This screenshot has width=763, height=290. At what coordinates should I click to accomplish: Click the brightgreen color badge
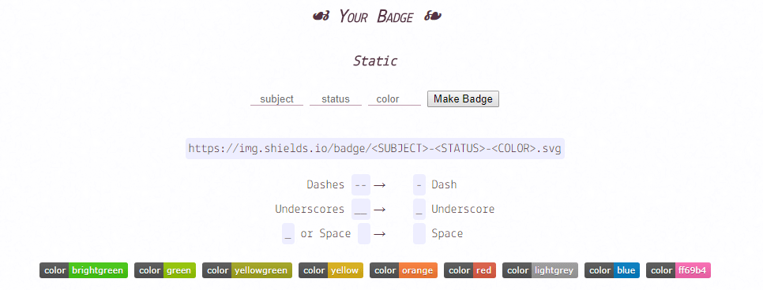(84, 270)
